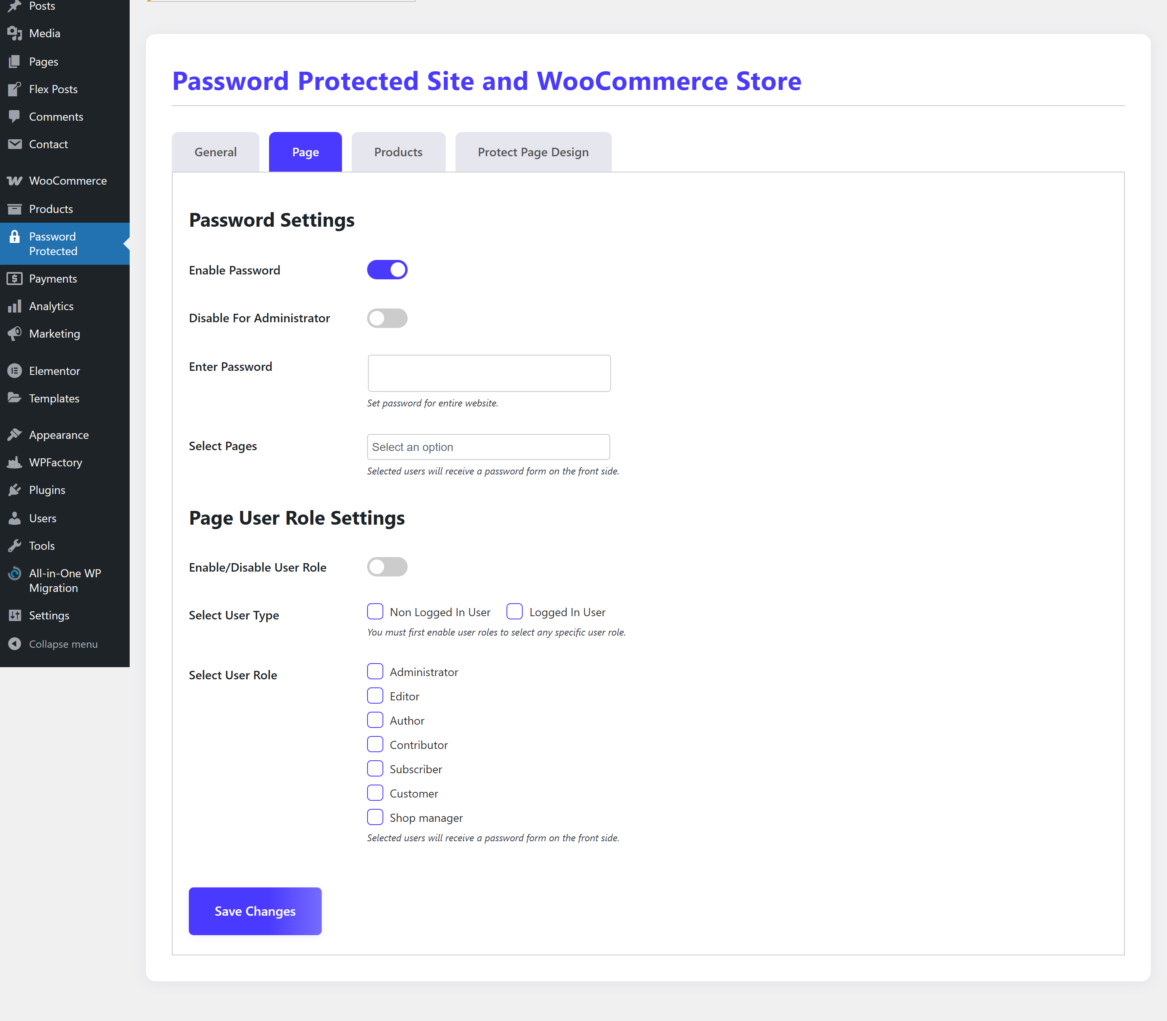Image resolution: width=1167 pixels, height=1021 pixels.
Task: Click the page title heading text
Action: [487, 81]
